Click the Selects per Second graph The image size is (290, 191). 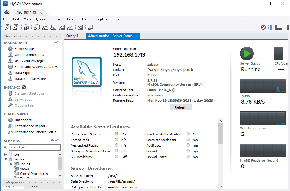click(x=263, y=118)
